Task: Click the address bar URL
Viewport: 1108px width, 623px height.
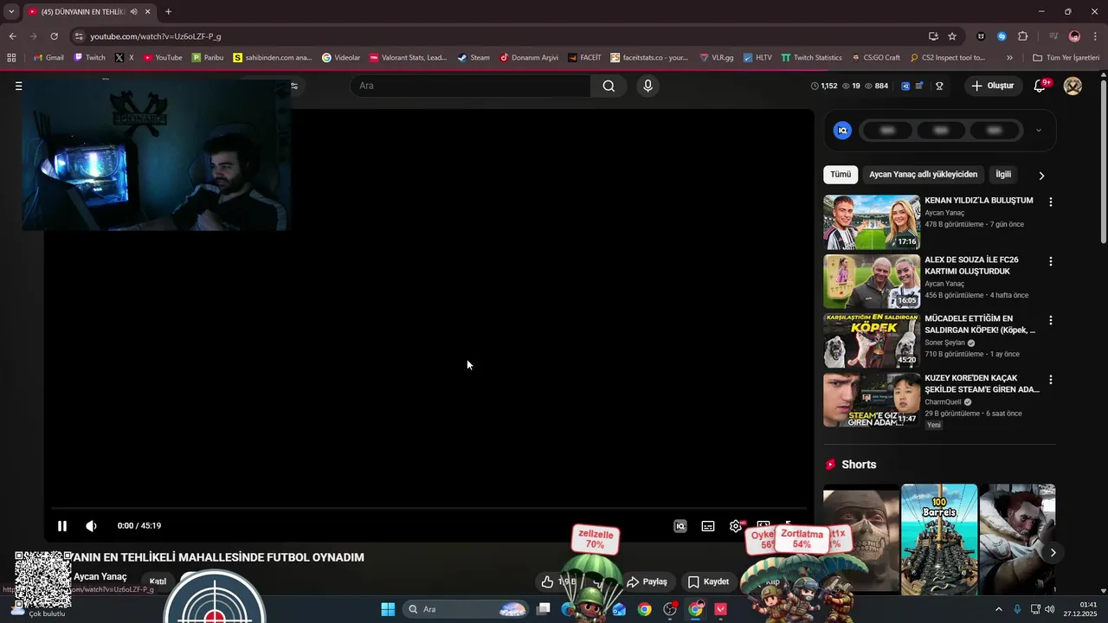Action: click(156, 36)
